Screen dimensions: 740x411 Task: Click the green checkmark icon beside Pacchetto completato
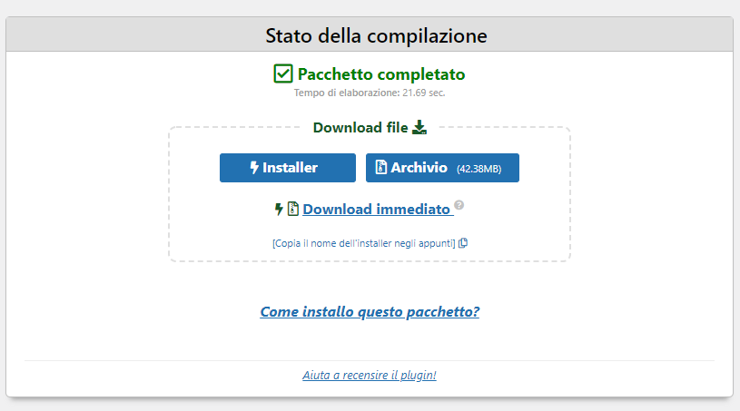[x=283, y=73]
